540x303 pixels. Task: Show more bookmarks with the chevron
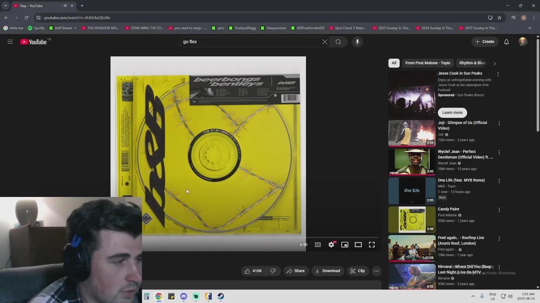coord(530,28)
